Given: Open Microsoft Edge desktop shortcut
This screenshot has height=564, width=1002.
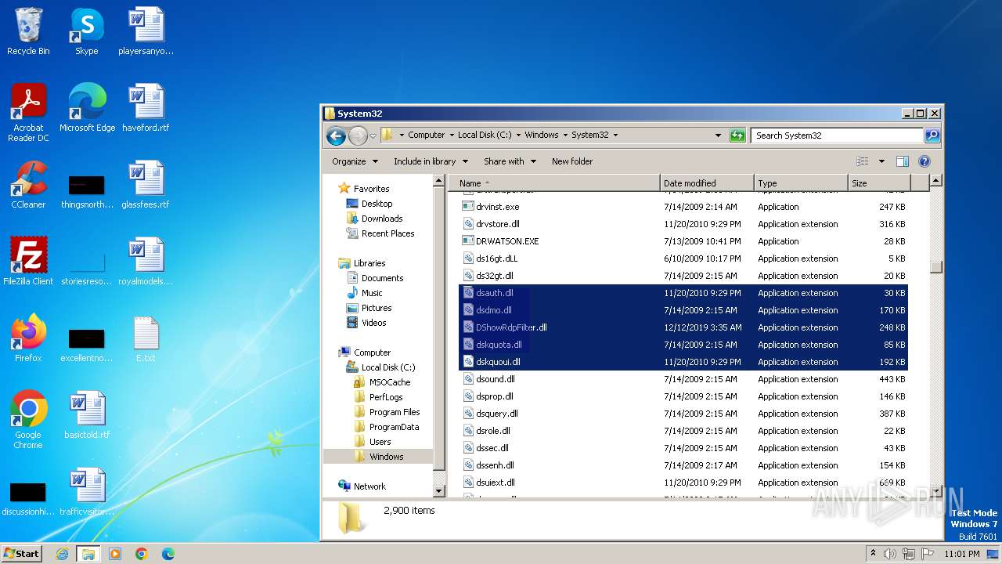Looking at the screenshot, I should point(87,108).
